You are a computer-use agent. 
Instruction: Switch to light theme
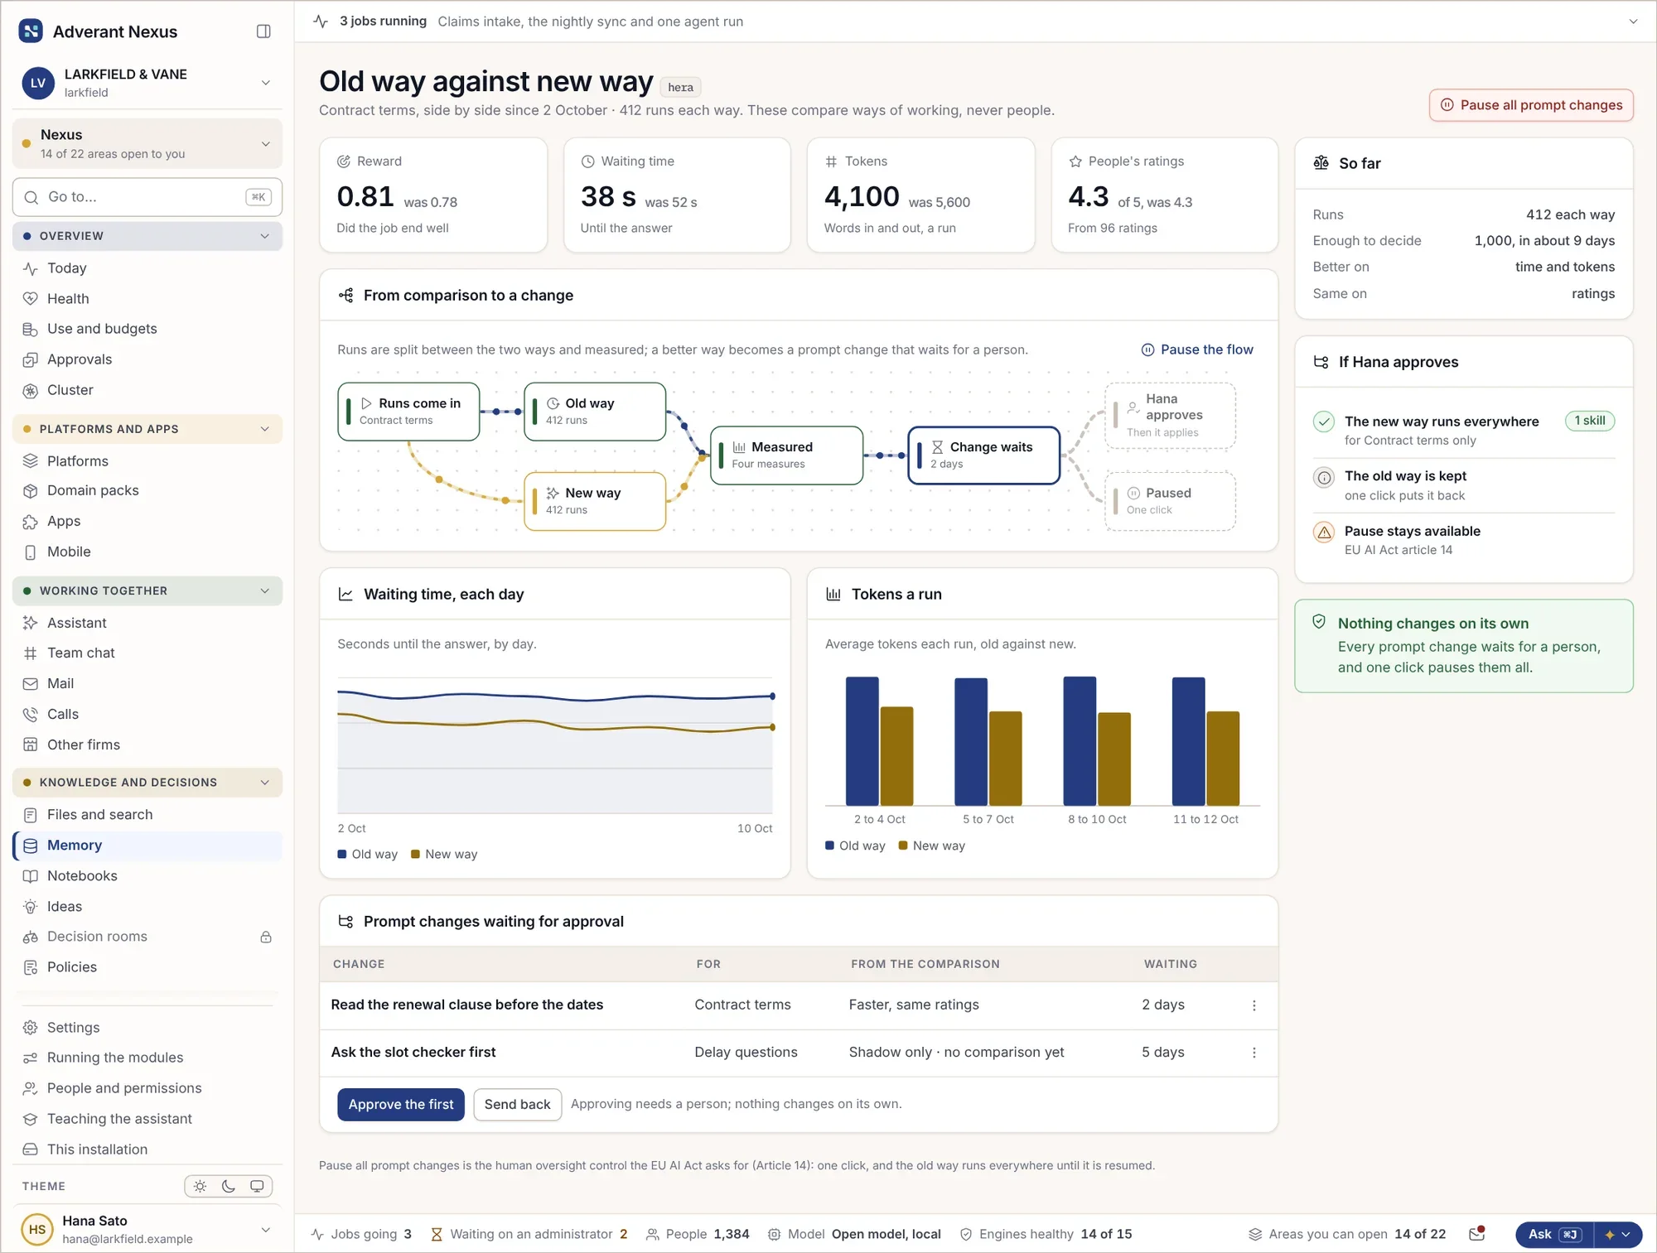click(x=200, y=1186)
